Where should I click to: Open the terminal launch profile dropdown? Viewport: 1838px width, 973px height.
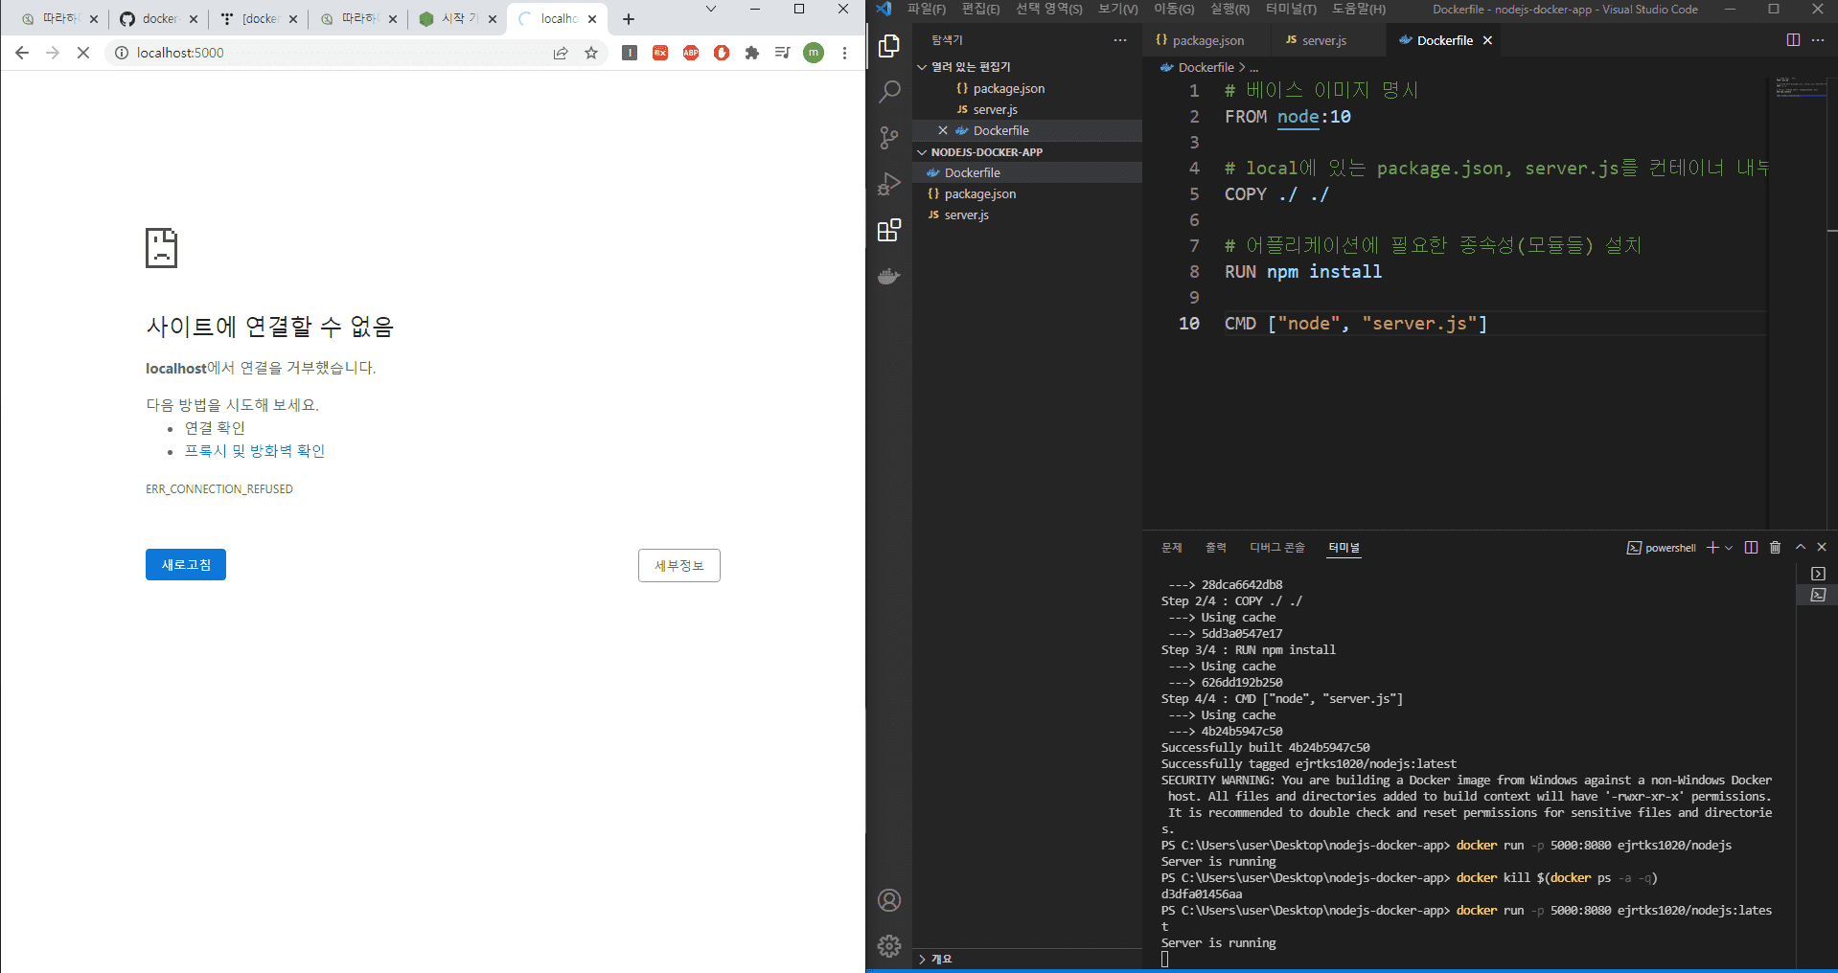click(1729, 548)
